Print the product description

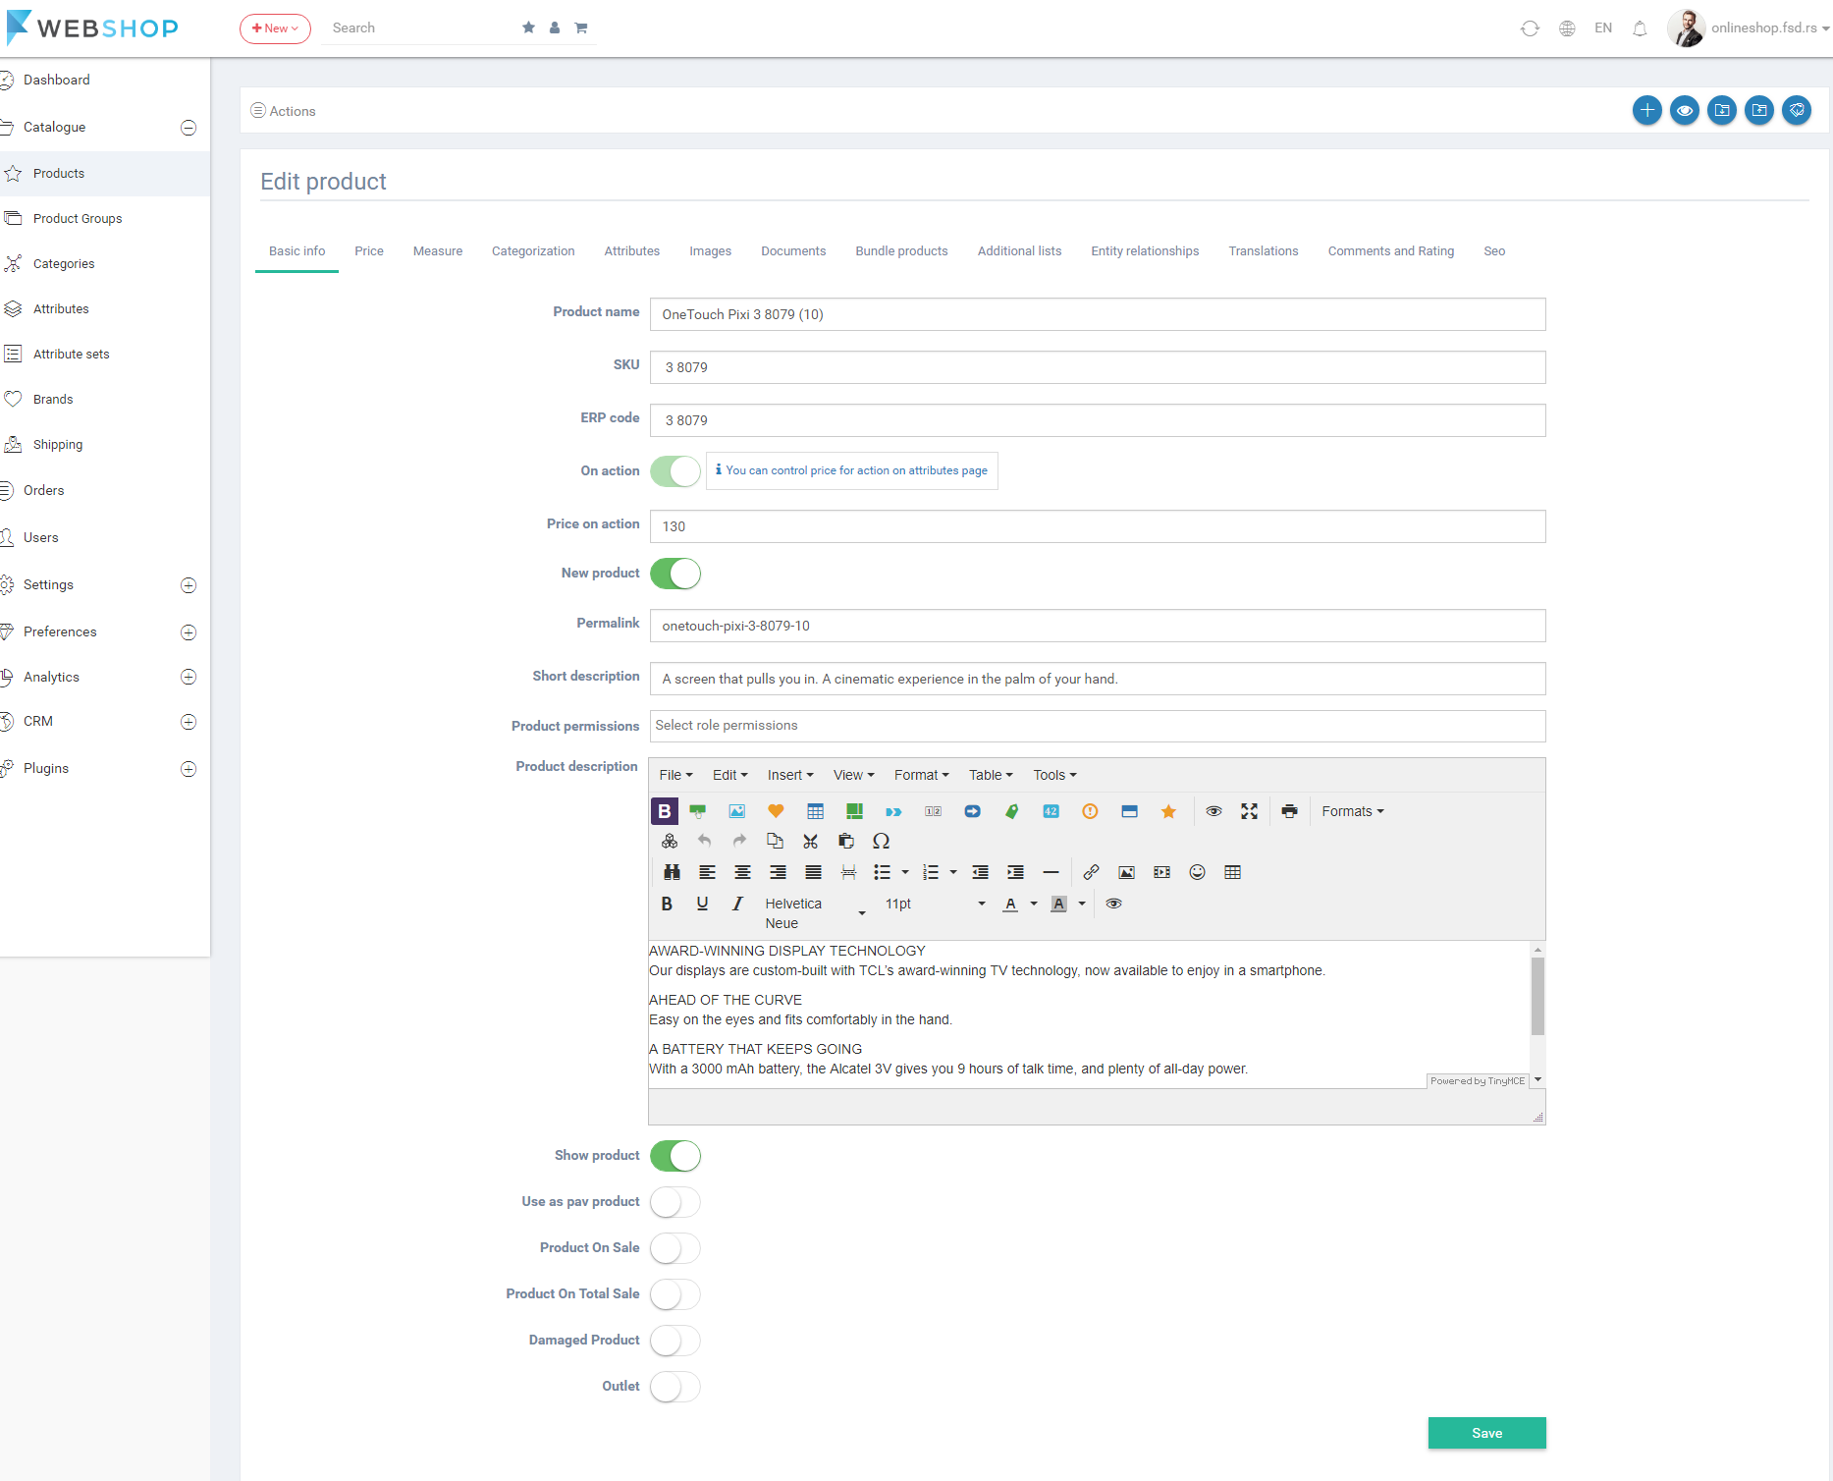pos(1289,811)
